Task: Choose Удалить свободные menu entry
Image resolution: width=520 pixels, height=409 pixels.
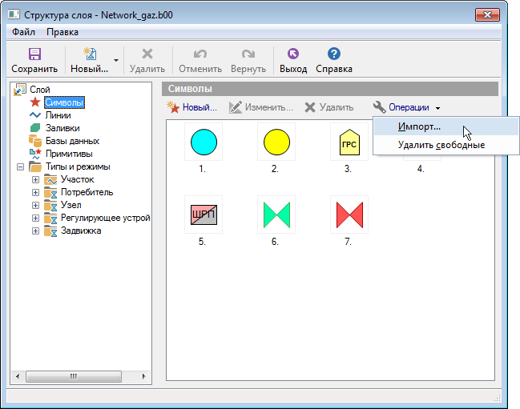Action: [x=441, y=145]
